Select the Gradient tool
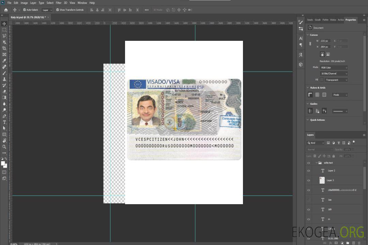The width and height of the screenshot is (368, 245). point(4,98)
